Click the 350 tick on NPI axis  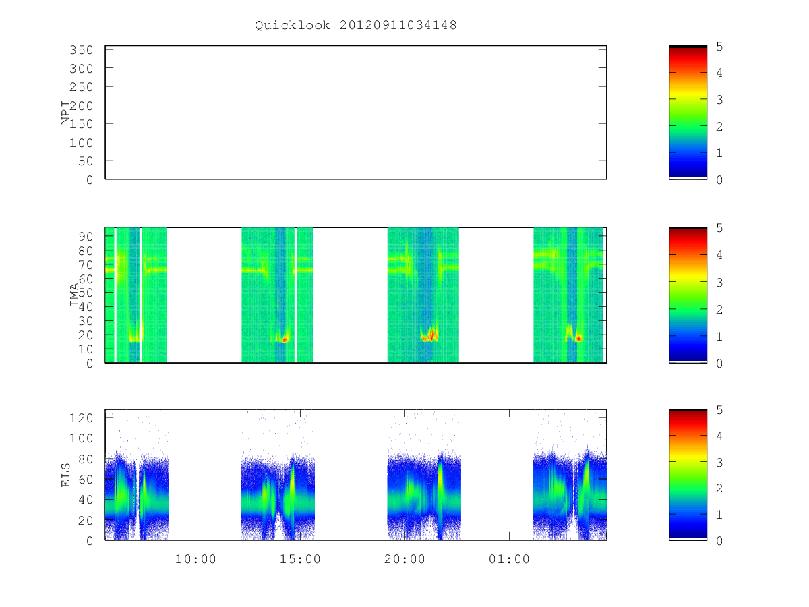tap(81, 50)
